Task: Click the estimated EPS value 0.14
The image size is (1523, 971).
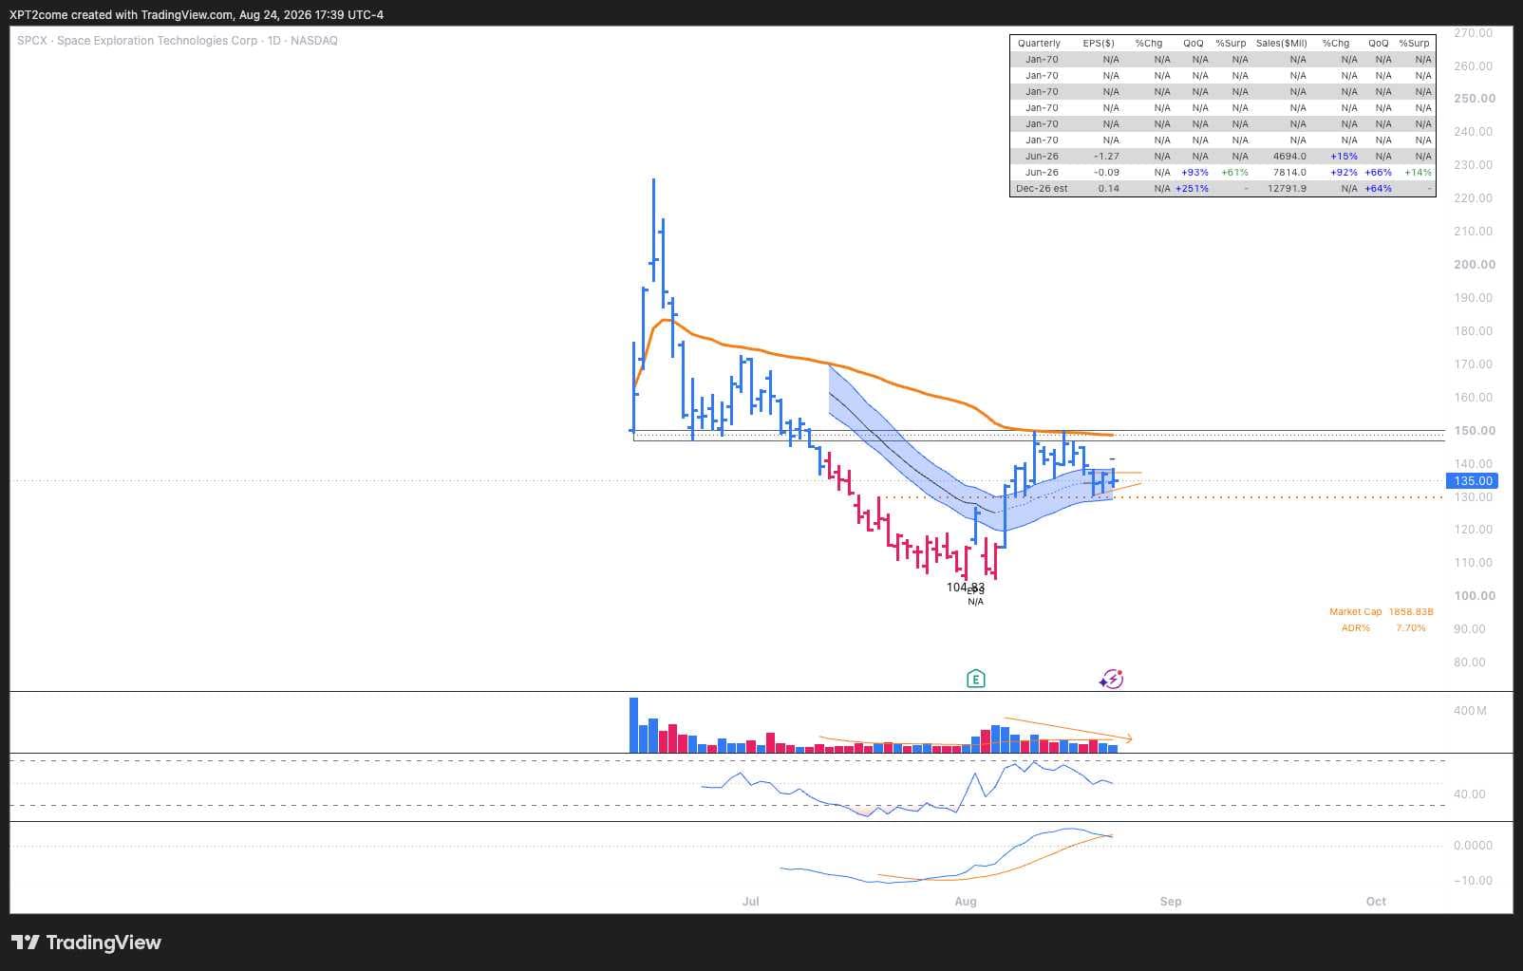Action: pyautogui.click(x=1108, y=189)
